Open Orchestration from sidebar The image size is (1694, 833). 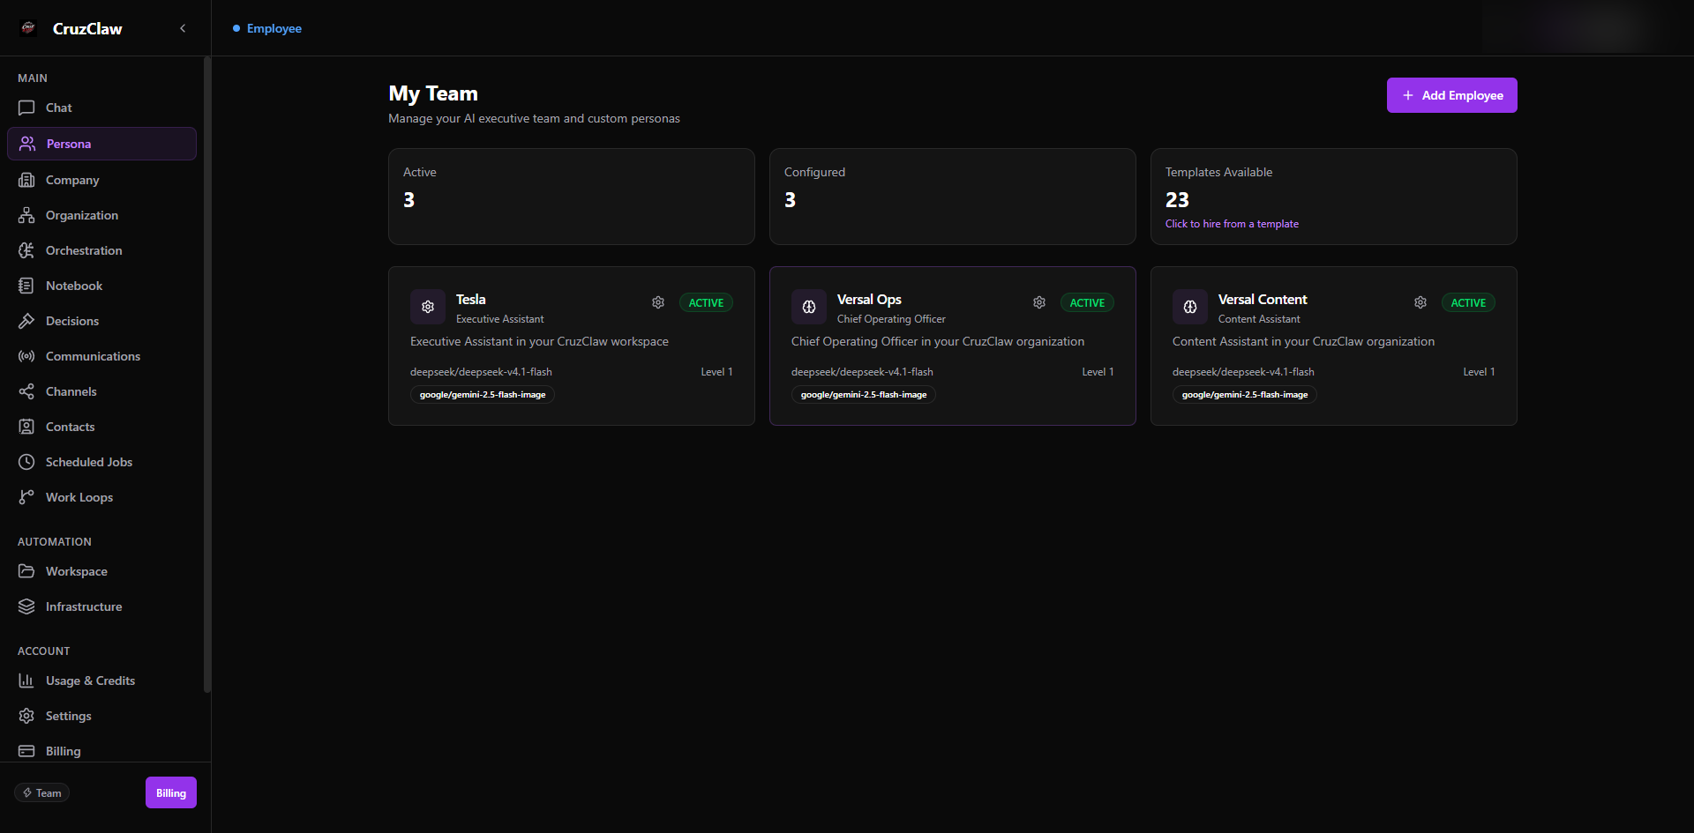click(101, 250)
